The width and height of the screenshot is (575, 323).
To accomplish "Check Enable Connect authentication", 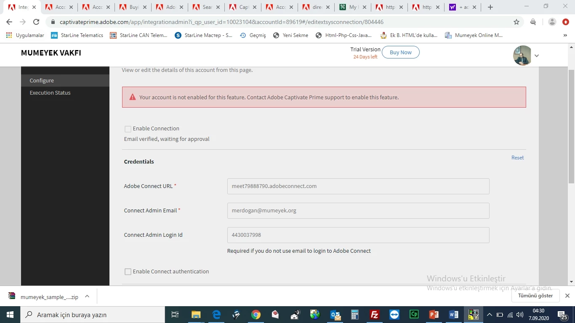I will [x=128, y=272].
